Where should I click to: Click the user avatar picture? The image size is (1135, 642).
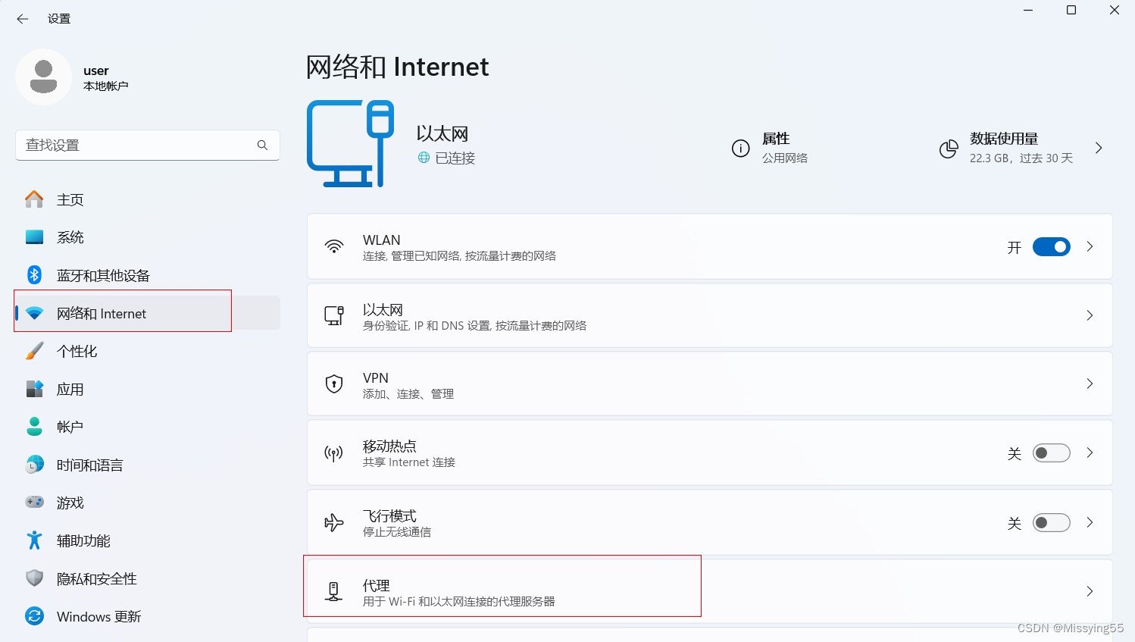44,77
